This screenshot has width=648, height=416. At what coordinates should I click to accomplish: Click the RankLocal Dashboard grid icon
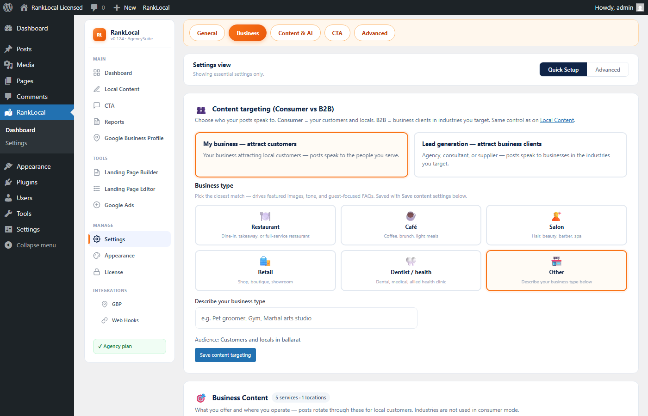97,73
